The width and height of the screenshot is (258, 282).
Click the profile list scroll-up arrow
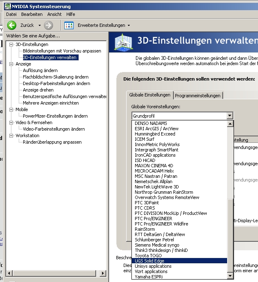(230, 124)
